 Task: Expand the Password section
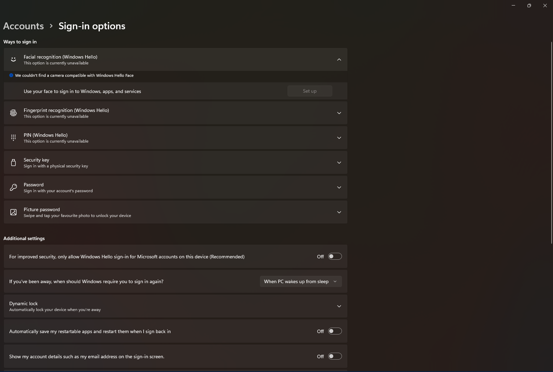click(339, 187)
